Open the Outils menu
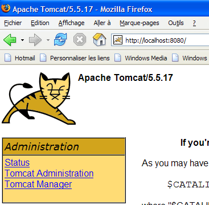Screen dimensions: 209x205 pos(176,23)
